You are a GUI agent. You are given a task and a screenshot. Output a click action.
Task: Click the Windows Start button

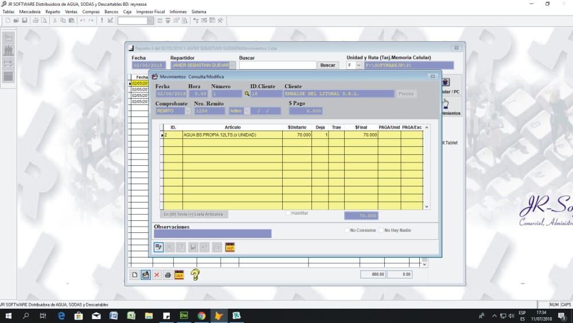tap(8, 316)
